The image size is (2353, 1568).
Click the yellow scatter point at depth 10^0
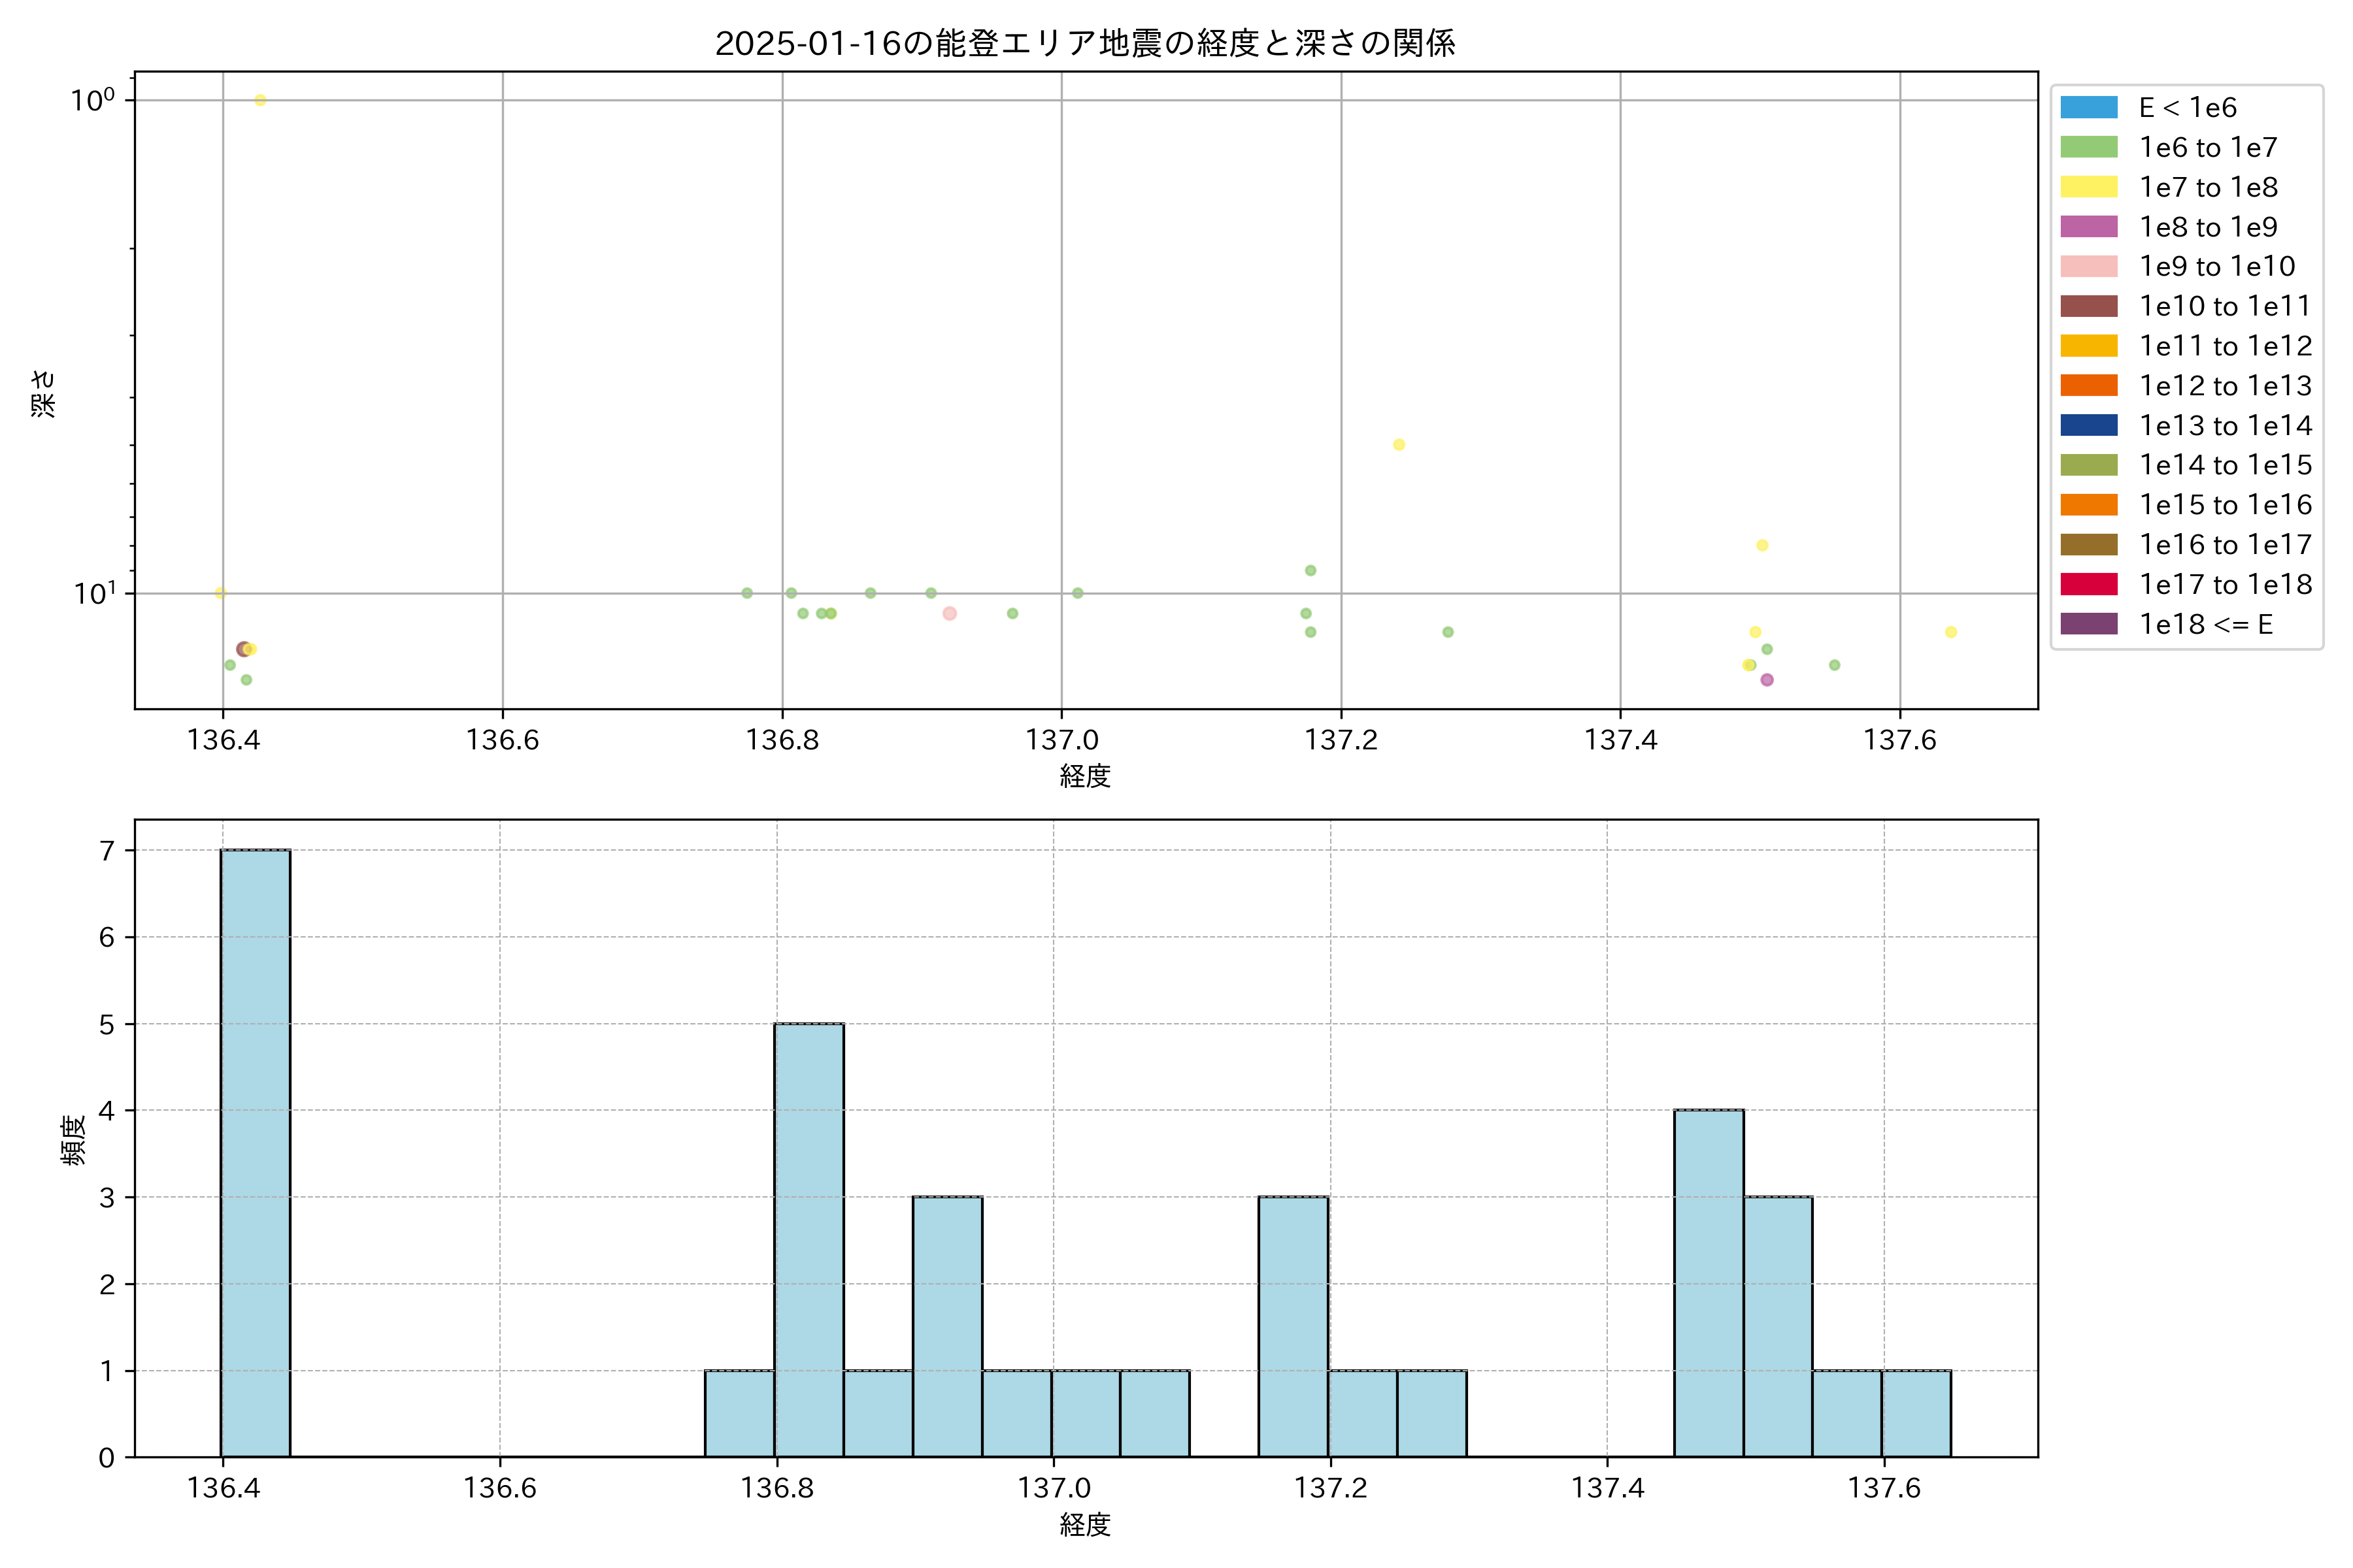(260, 100)
